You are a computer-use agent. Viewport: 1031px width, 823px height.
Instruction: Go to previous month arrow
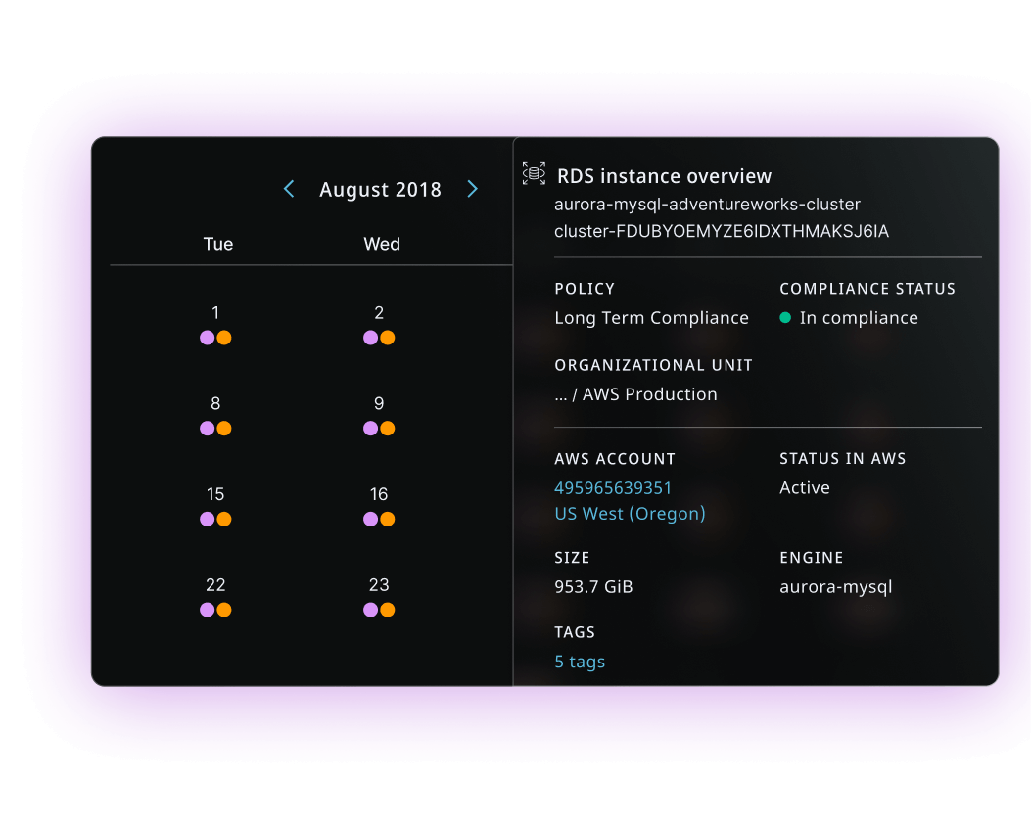[289, 189]
